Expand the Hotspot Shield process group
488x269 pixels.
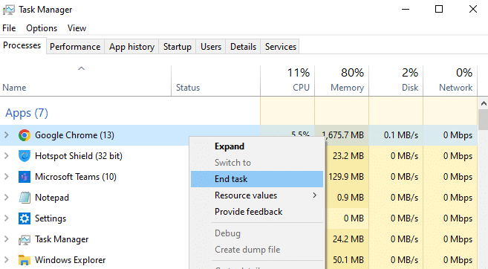6,156
